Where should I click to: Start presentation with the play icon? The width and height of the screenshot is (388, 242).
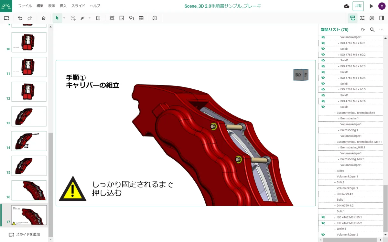point(371,6)
